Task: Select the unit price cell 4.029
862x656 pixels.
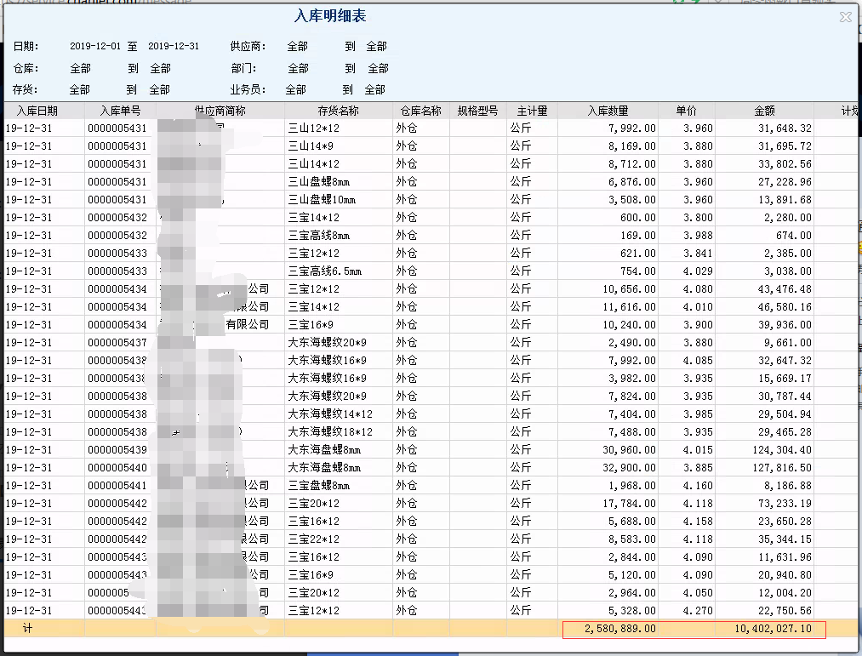Action: [x=698, y=271]
